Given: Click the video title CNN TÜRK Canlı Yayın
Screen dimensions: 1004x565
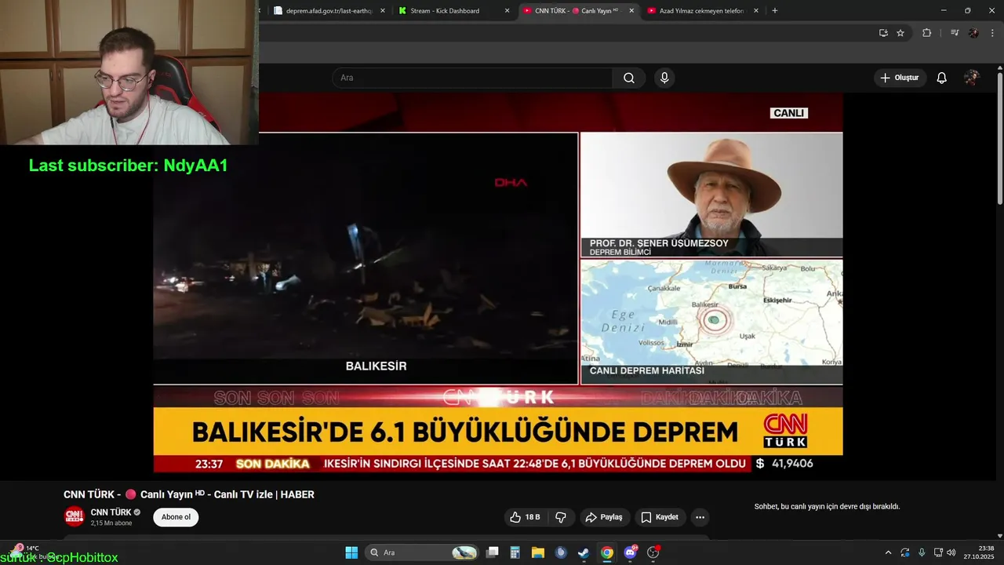Looking at the screenshot, I should [189, 494].
